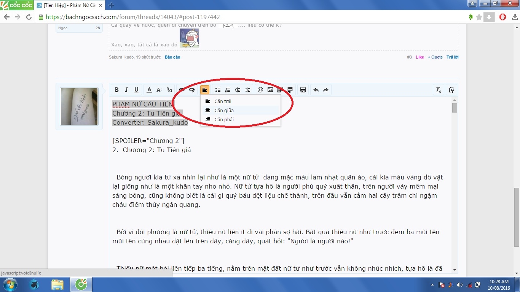This screenshot has width=520, height=292.
Task: Open the text color picker
Action: pyautogui.click(x=150, y=90)
